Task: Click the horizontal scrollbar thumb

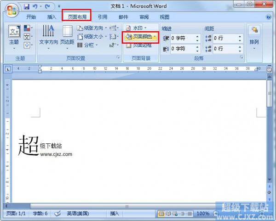Action: [x=127, y=206]
